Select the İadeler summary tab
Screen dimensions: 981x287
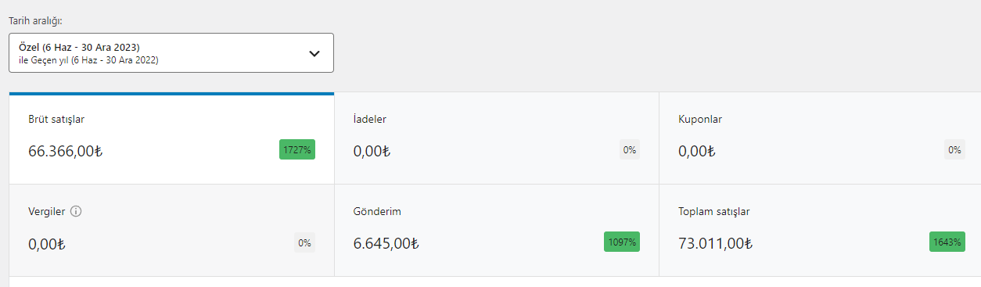pyautogui.click(x=497, y=138)
